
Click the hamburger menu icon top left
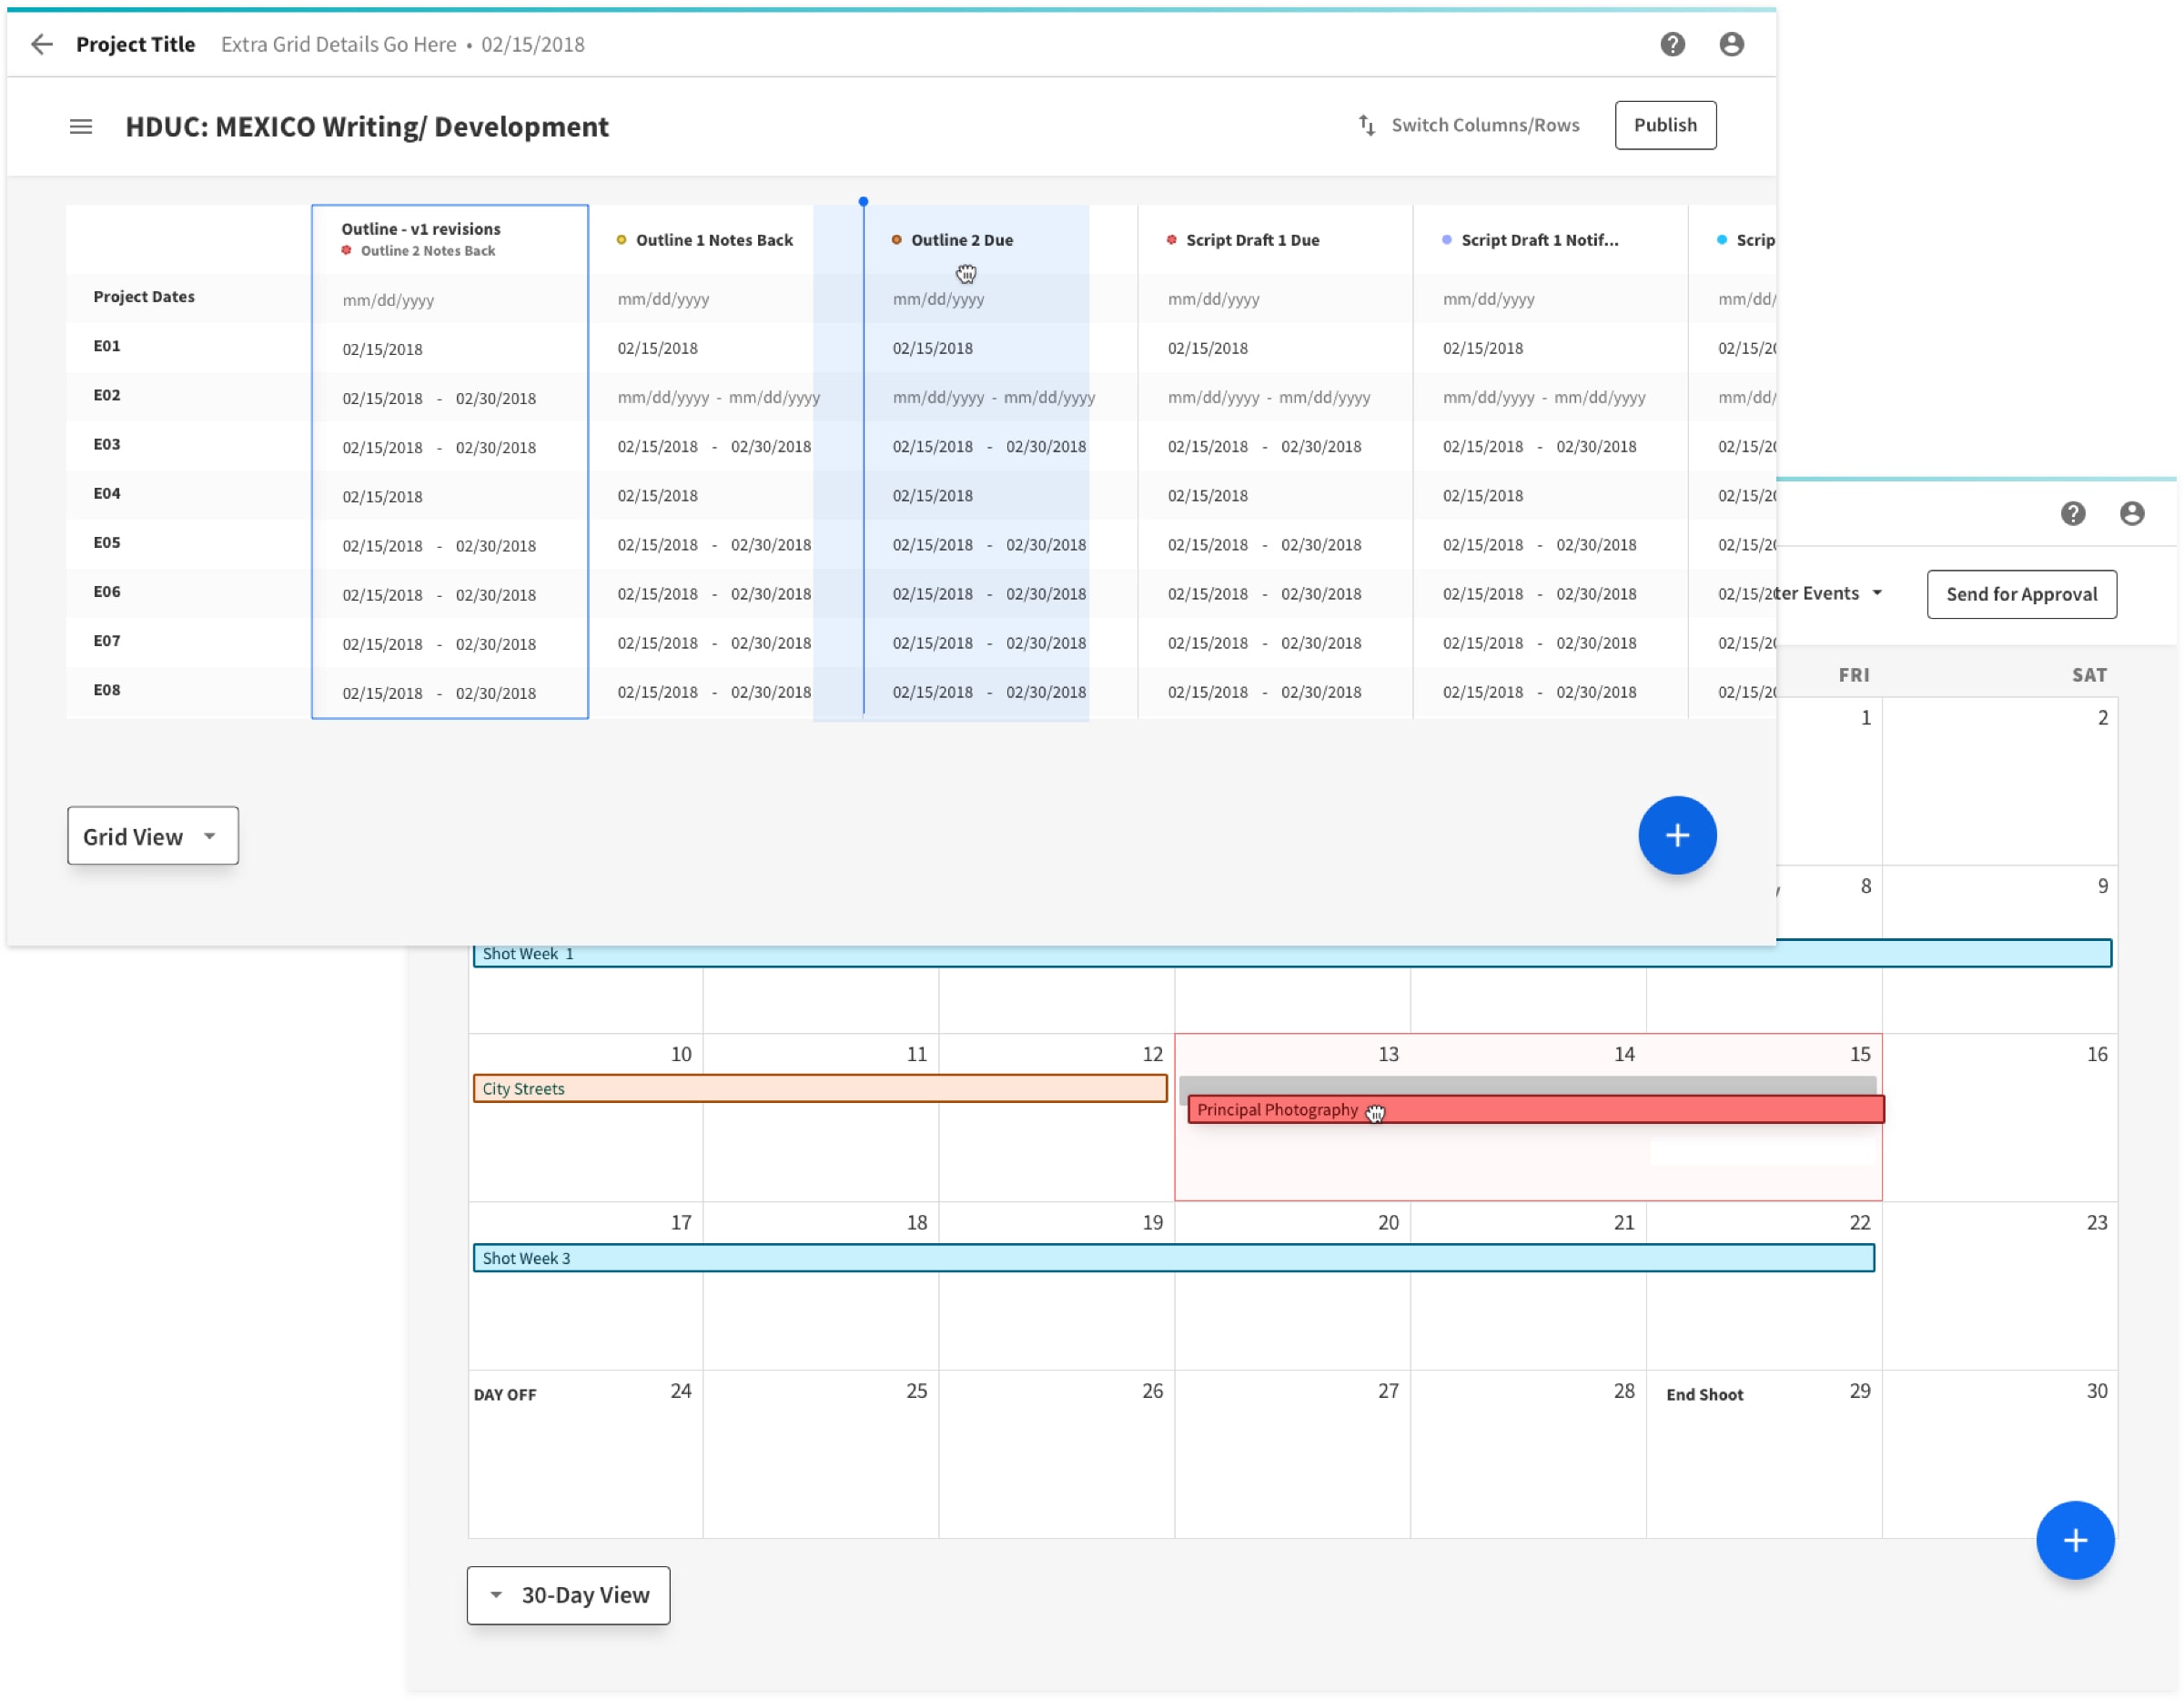(82, 126)
